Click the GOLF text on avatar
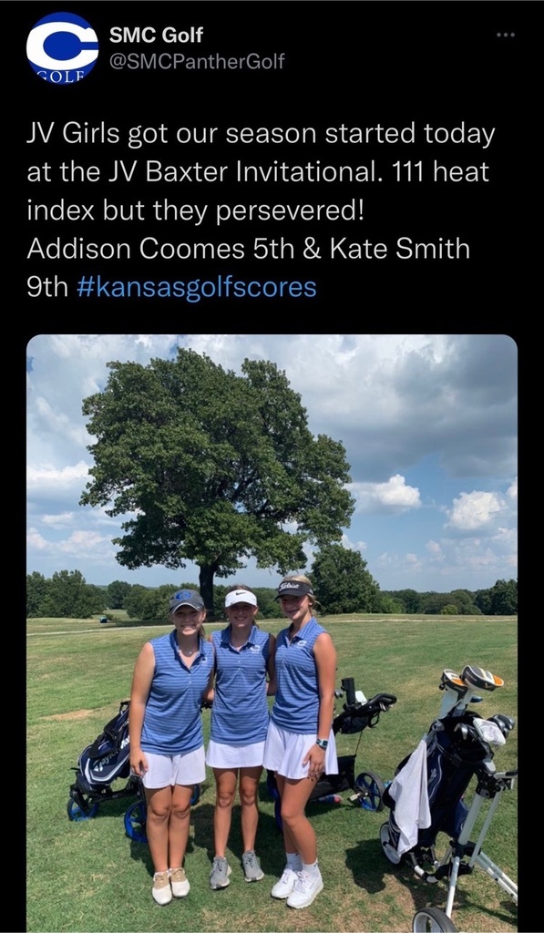The image size is (544, 933). point(59,76)
